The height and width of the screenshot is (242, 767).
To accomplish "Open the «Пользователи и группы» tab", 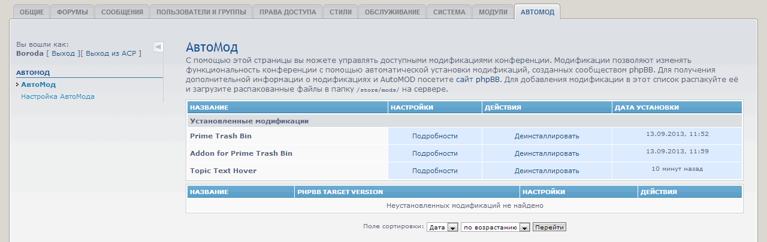I will click(200, 12).
